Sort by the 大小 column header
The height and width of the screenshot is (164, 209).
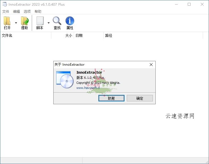pos(62,35)
